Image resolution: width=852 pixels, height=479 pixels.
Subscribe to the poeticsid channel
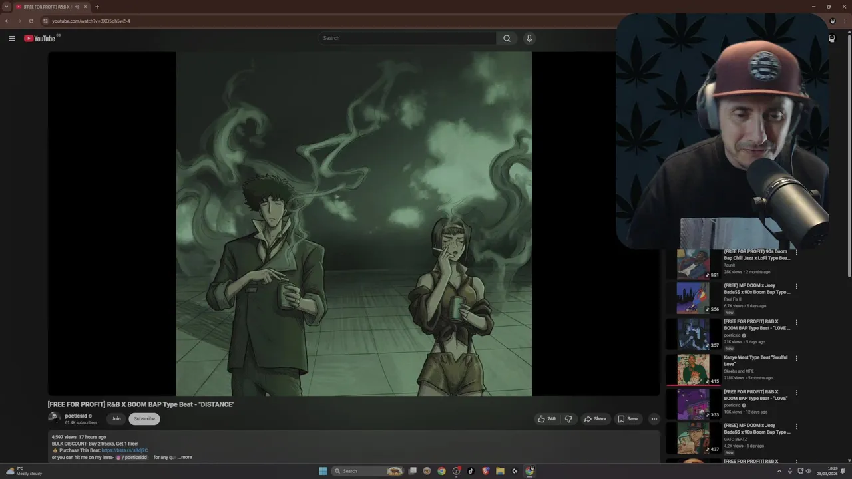[x=144, y=419]
